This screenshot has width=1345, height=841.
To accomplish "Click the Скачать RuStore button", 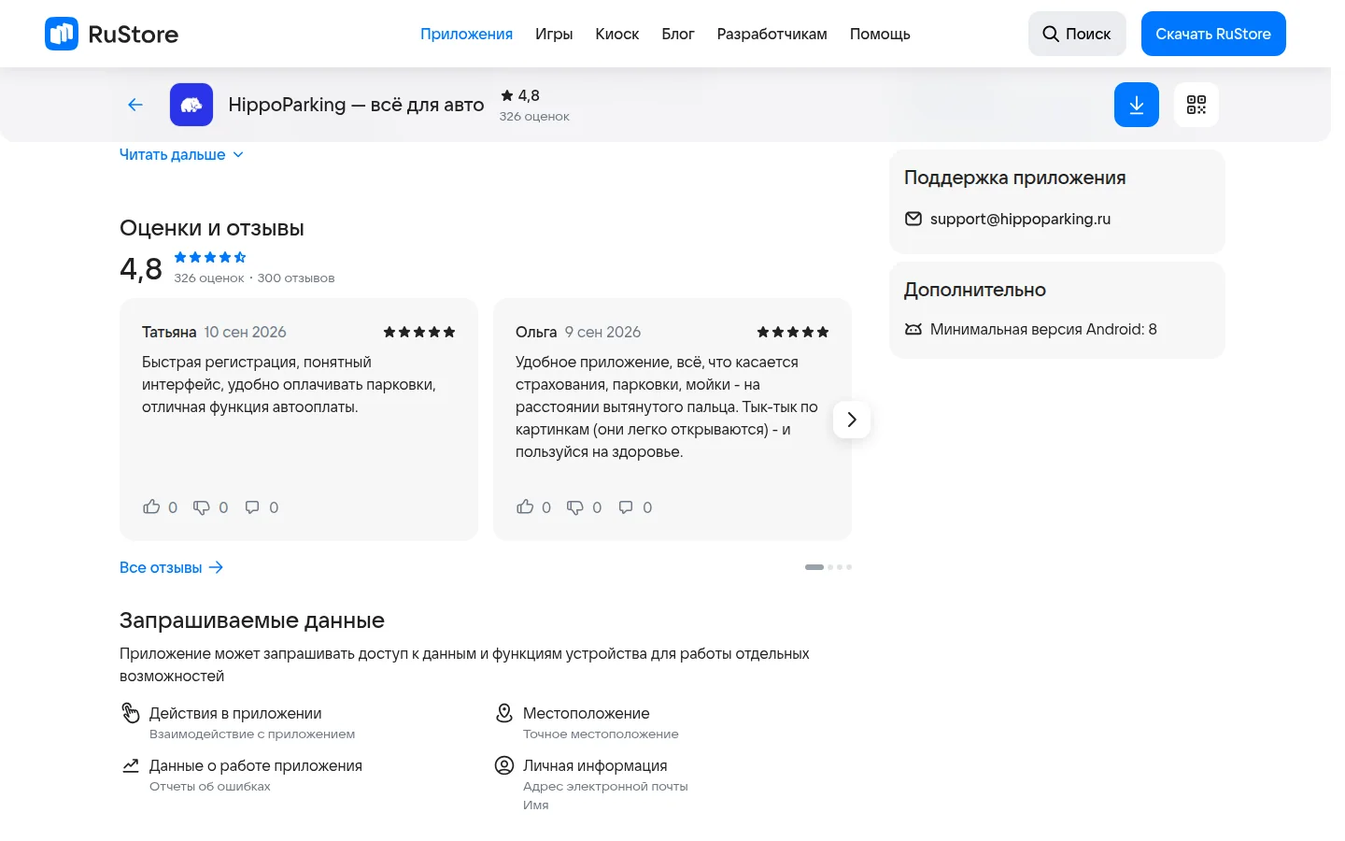I will (x=1213, y=34).
